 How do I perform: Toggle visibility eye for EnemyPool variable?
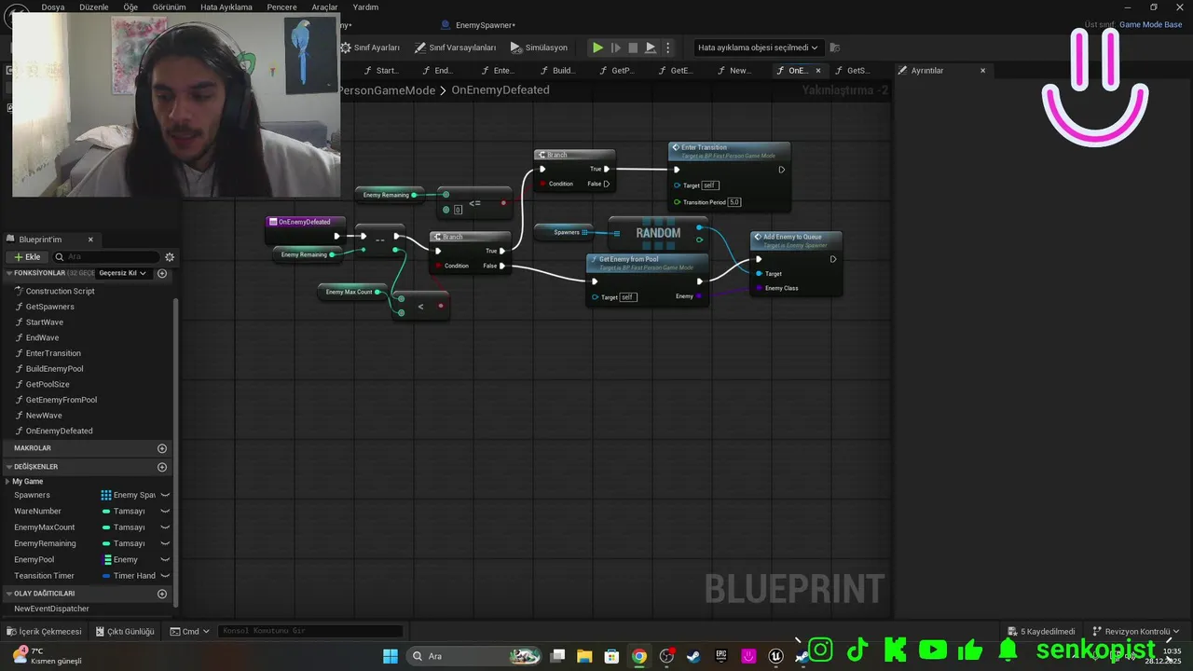pyautogui.click(x=165, y=560)
